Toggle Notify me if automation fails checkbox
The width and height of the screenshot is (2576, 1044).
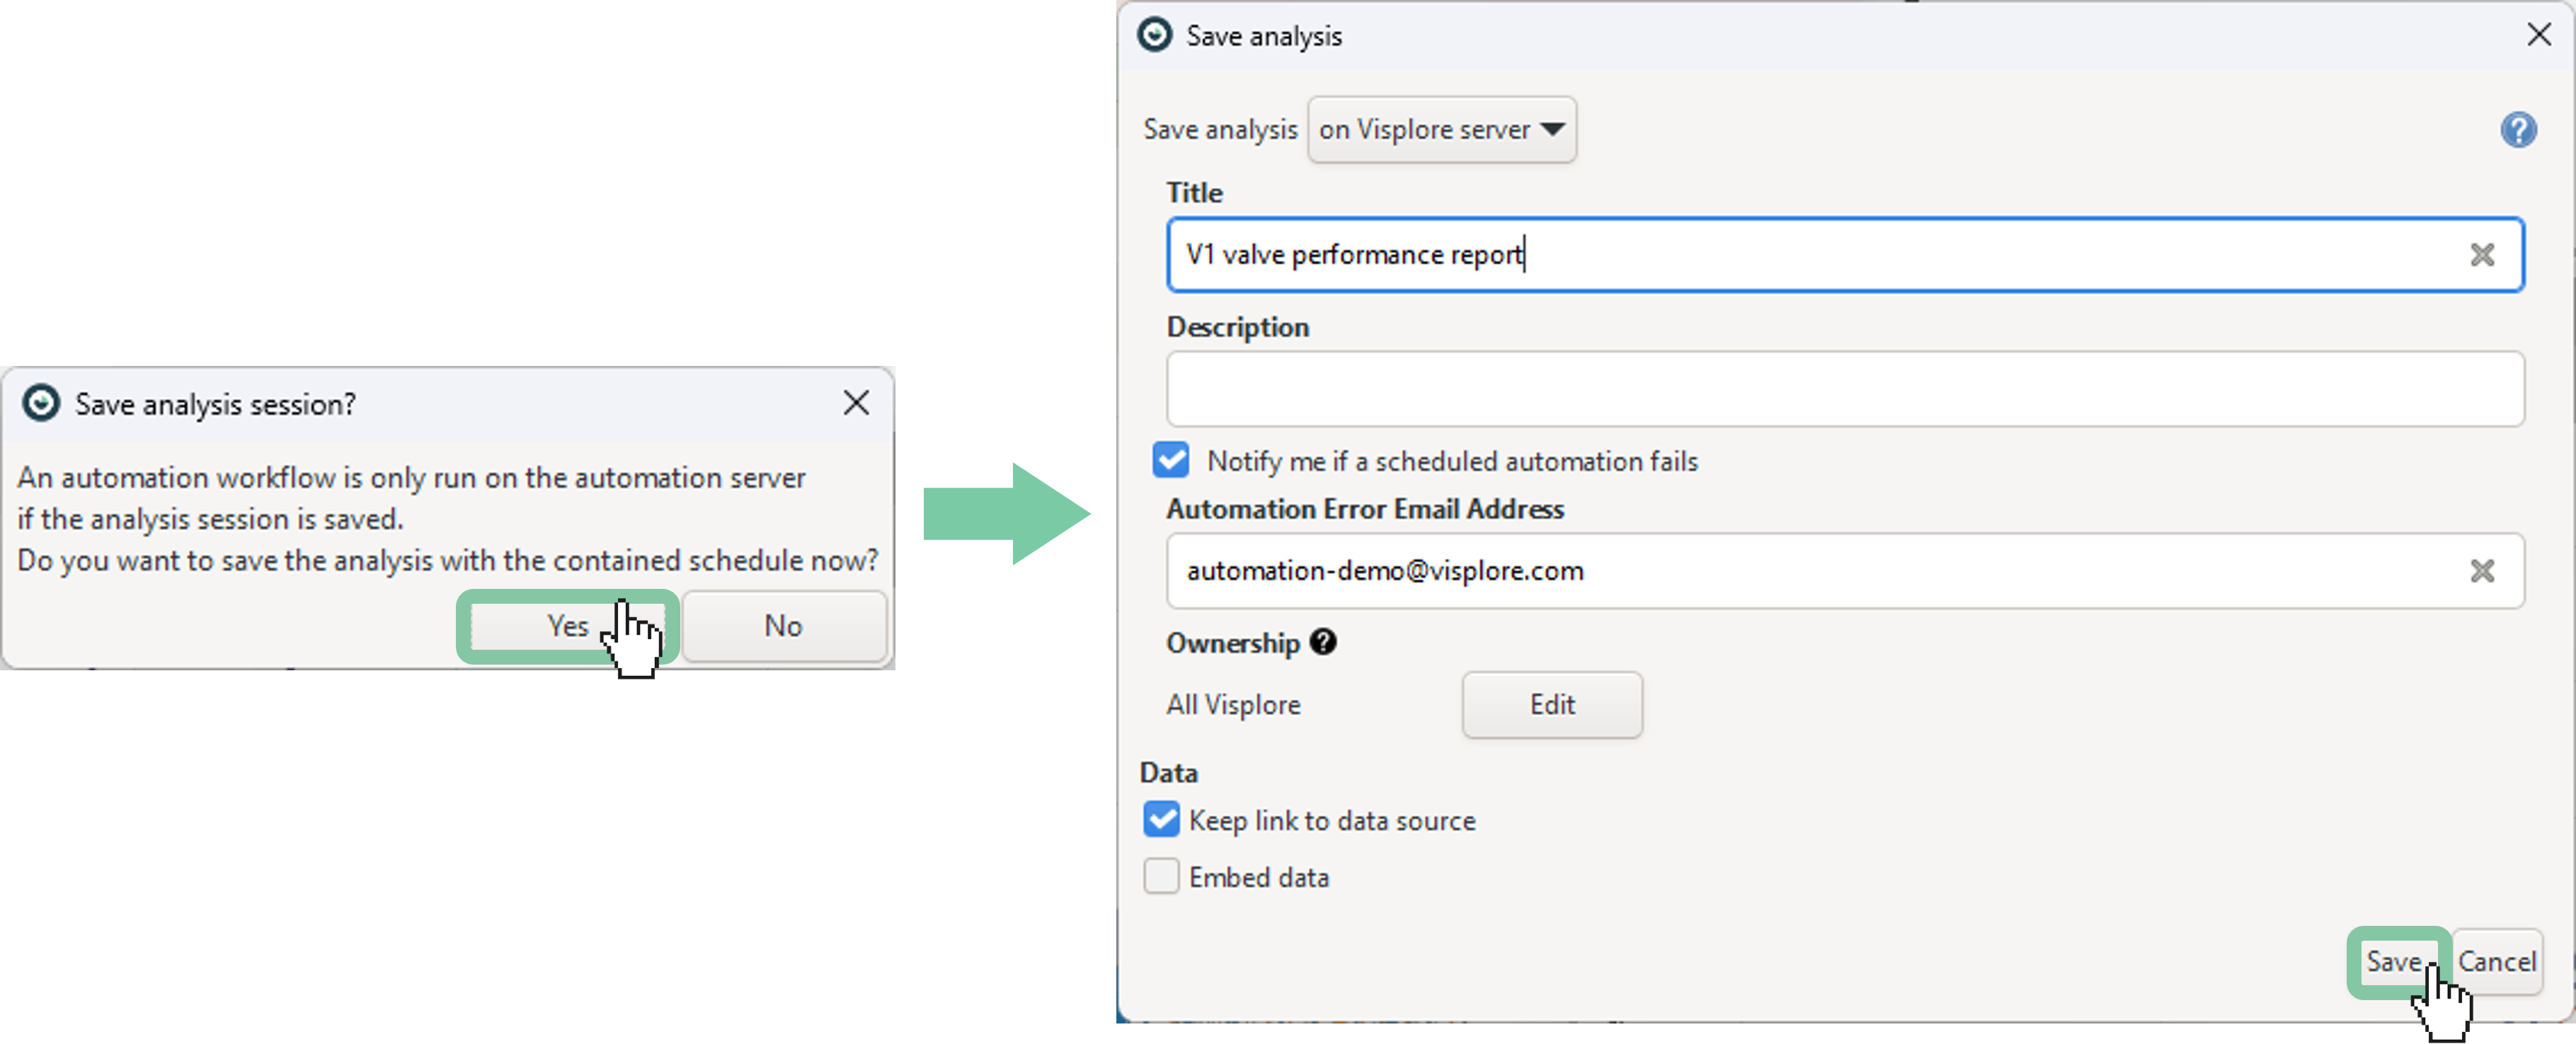pyautogui.click(x=1170, y=461)
